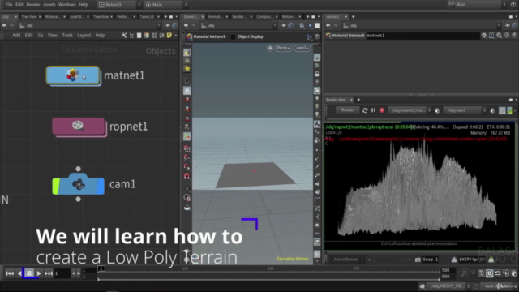This screenshot has width=519, height=292.
Task: Pause the render in Render View
Action: pos(373,110)
